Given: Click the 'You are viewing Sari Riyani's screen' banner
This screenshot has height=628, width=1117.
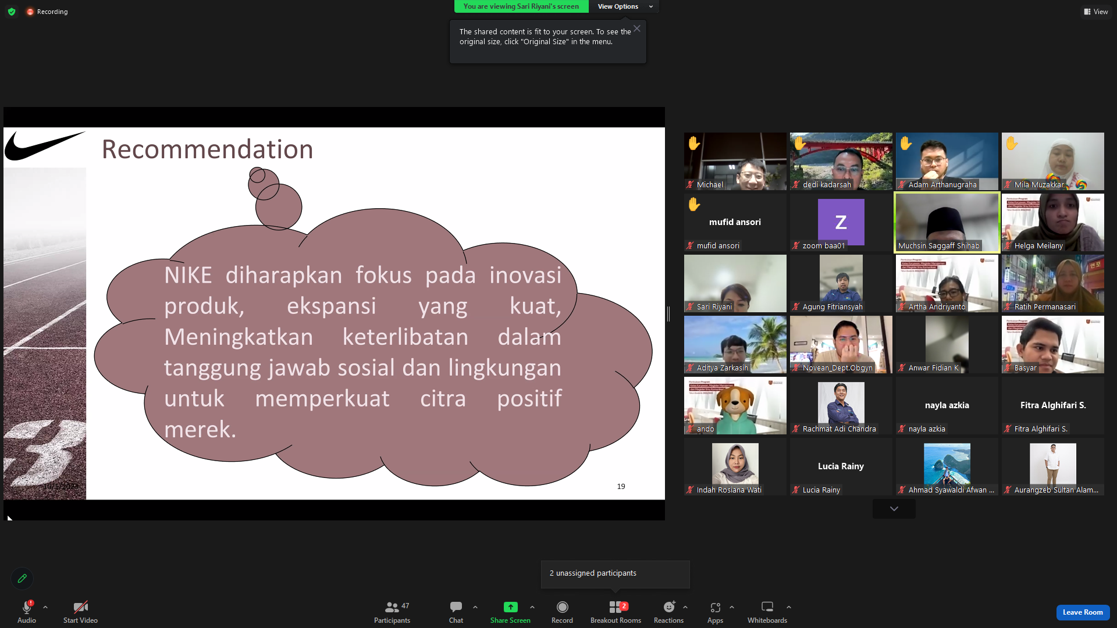Looking at the screenshot, I should [x=521, y=6].
